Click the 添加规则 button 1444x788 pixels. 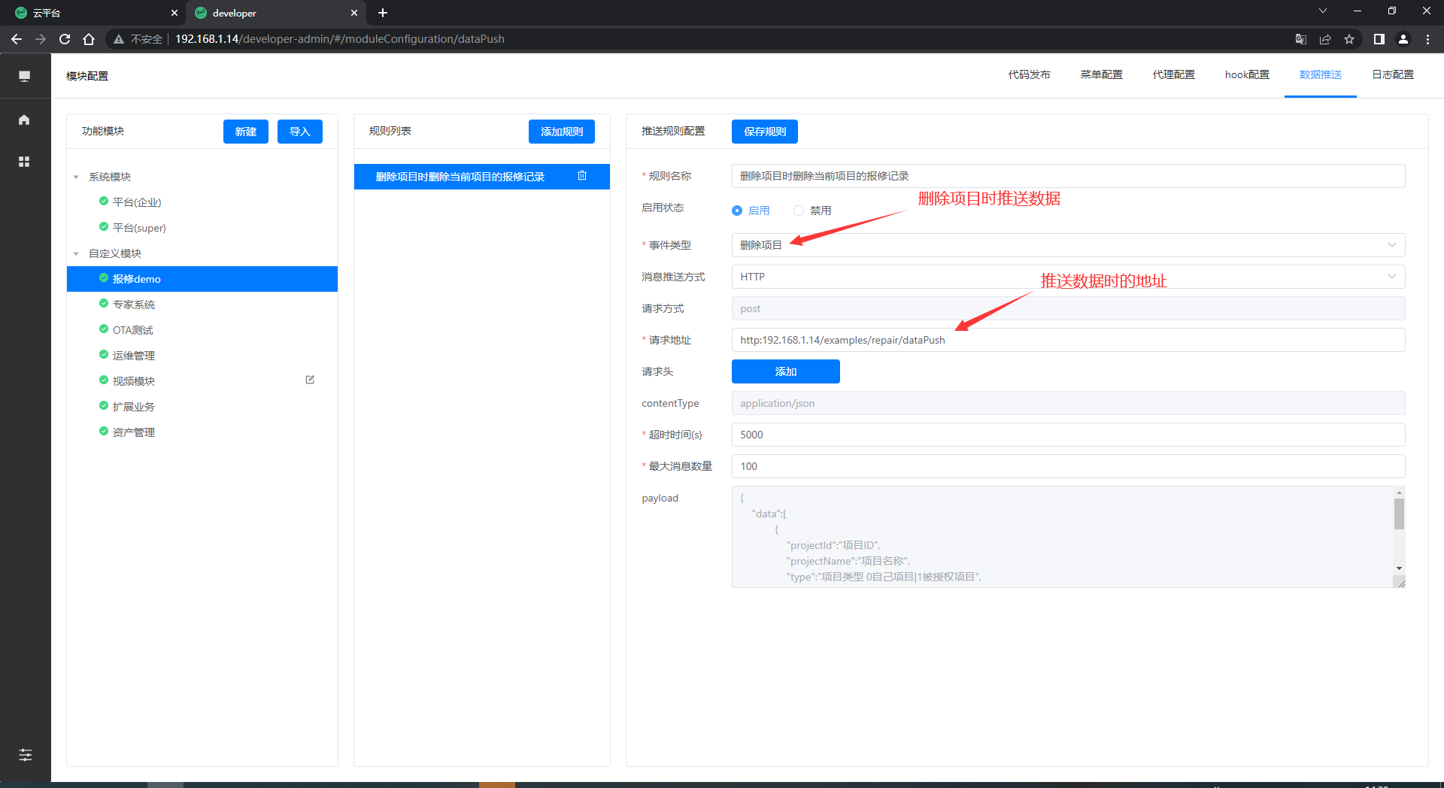tap(561, 132)
